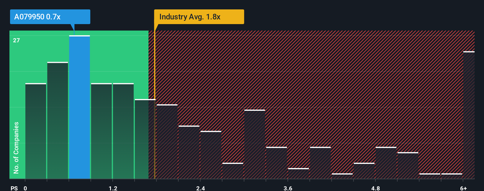Click the 'No. of Companies' axis label
This screenshot has height=191, width=484.
tap(16, 148)
